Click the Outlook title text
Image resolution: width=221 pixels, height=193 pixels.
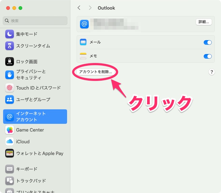coord(106,8)
